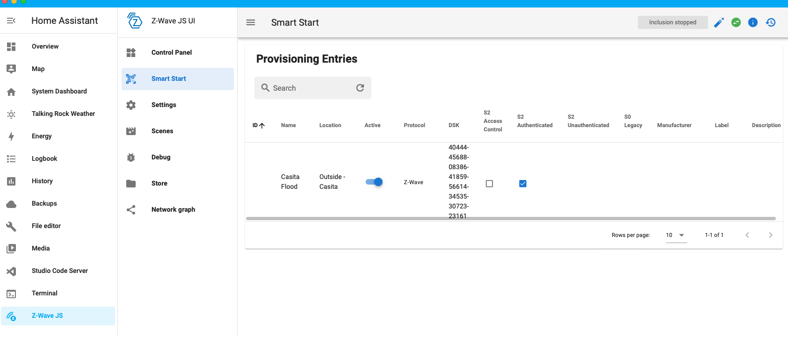This screenshot has height=337, width=788.
Task: Sort by Label column header
Action: pyautogui.click(x=722, y=125)
